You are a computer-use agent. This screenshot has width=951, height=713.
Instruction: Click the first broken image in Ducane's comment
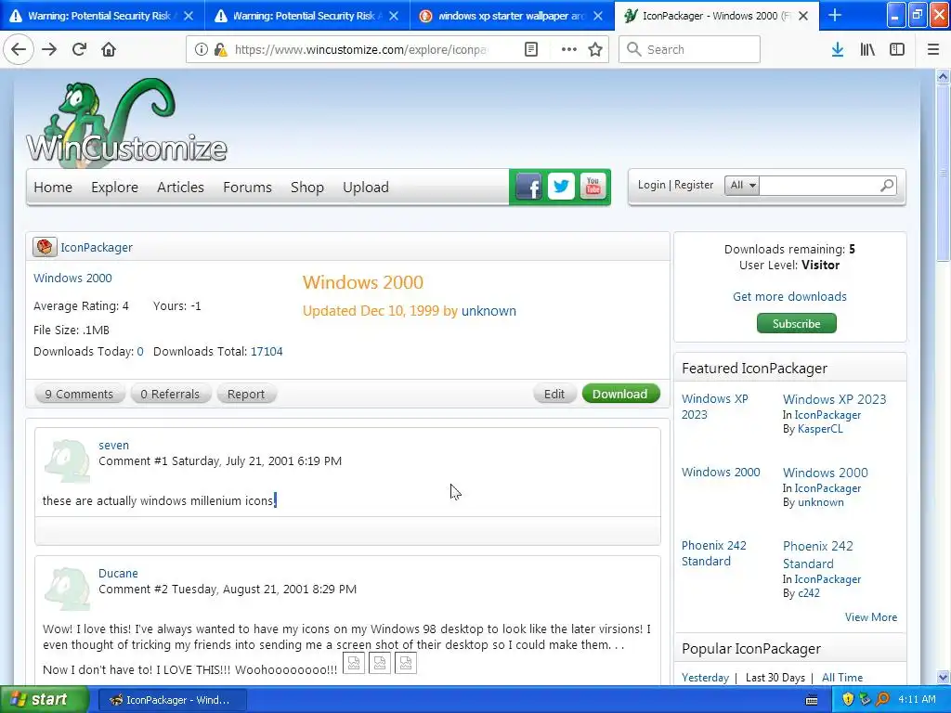[x=354, y=663]
